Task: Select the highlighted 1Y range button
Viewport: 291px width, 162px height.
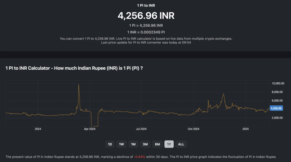Action: click(169, 144)
